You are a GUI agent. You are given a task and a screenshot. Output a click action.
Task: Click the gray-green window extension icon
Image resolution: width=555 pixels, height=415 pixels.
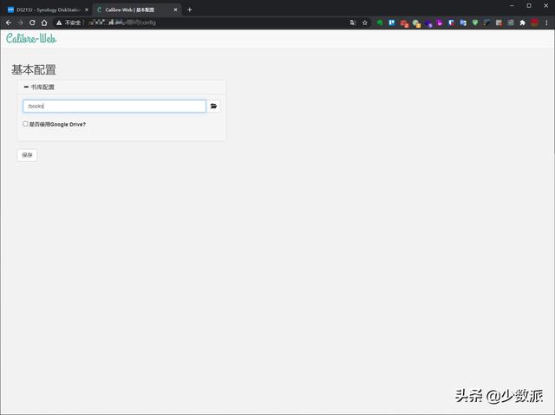(511, 23)
